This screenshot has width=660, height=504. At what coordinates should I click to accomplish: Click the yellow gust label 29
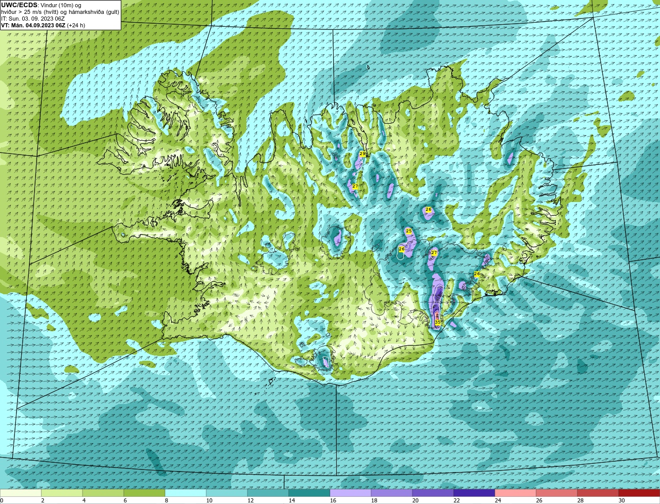(362, 154)
